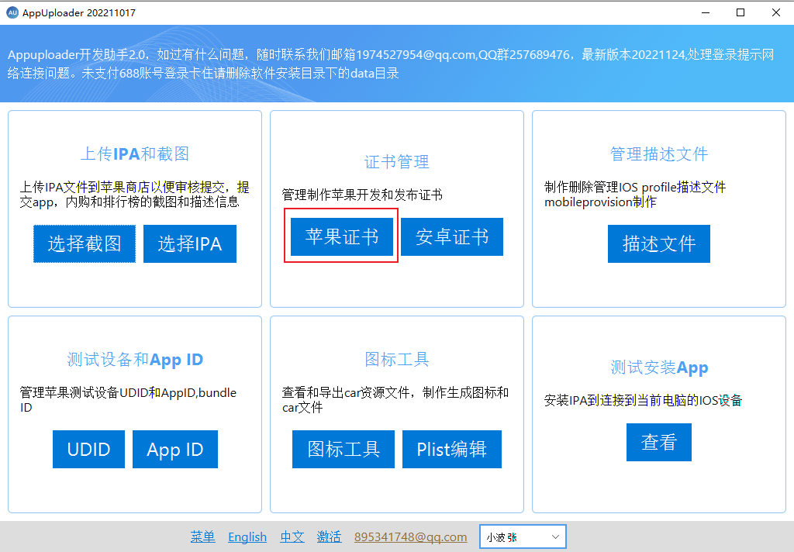The image size is (794, 552).
Task: Select 选择截图 to choose screenshots
Action: [84, 243]
